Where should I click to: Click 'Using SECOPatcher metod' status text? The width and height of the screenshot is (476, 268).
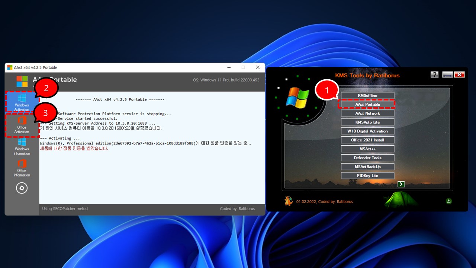point(65,209)
